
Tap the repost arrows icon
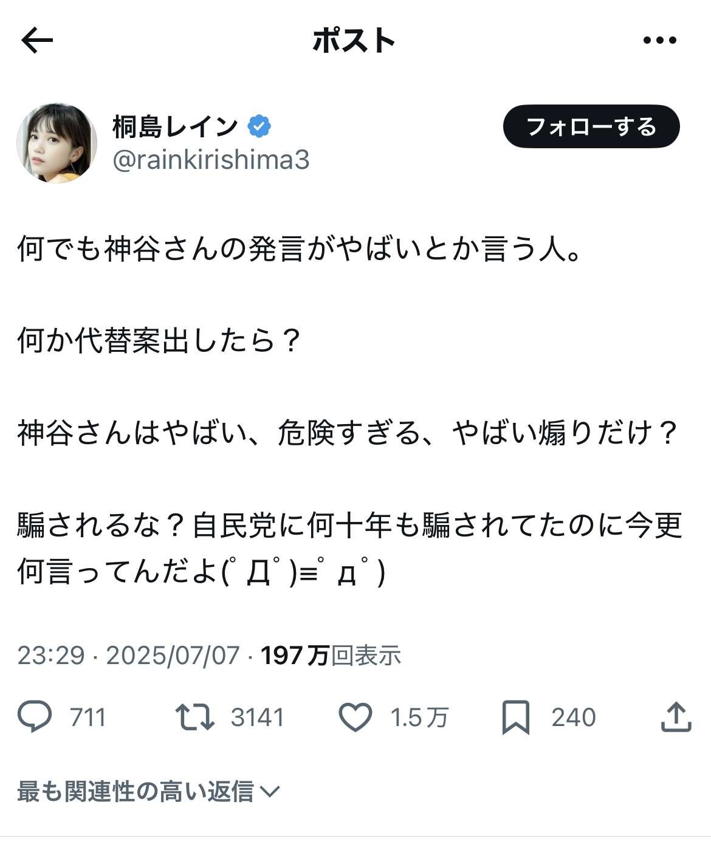coord(194,717)
